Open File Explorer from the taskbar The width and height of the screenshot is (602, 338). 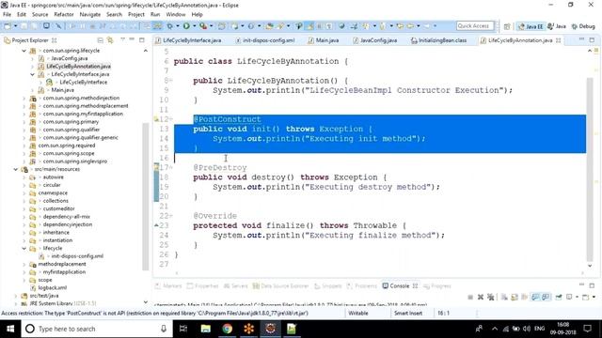click(206, 329)
